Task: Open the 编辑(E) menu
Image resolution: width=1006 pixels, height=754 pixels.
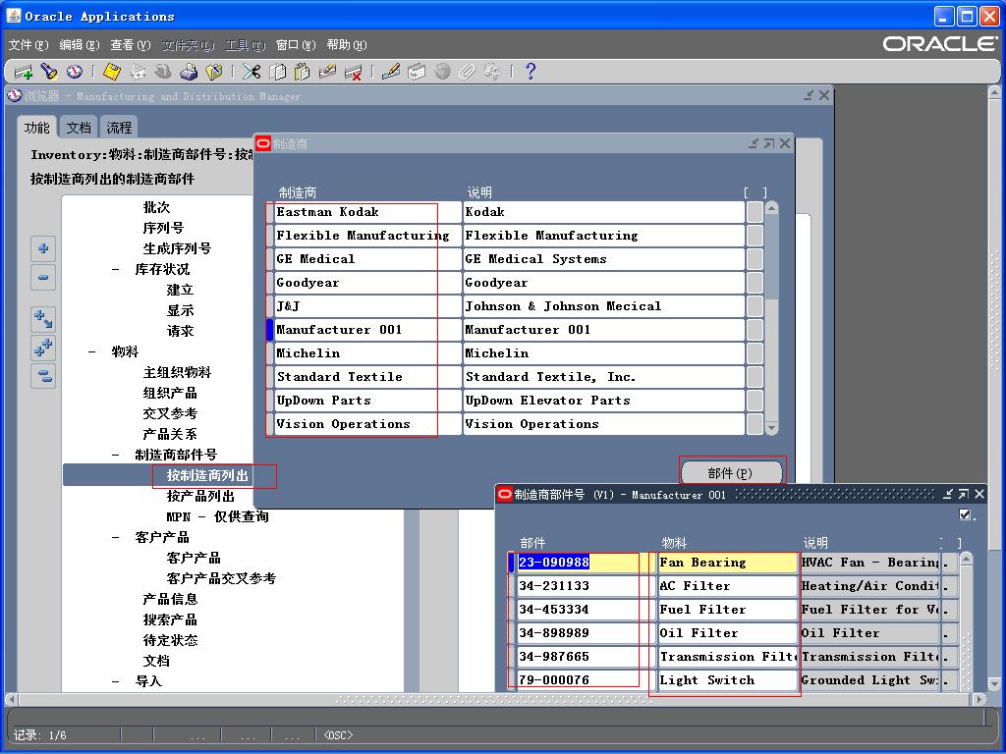Action: (x=80, y=45)
